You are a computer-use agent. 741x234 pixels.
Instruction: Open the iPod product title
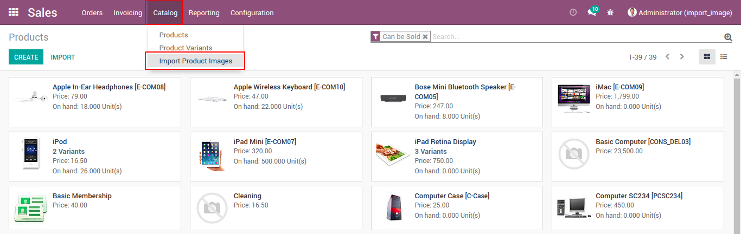pos(60,141)
